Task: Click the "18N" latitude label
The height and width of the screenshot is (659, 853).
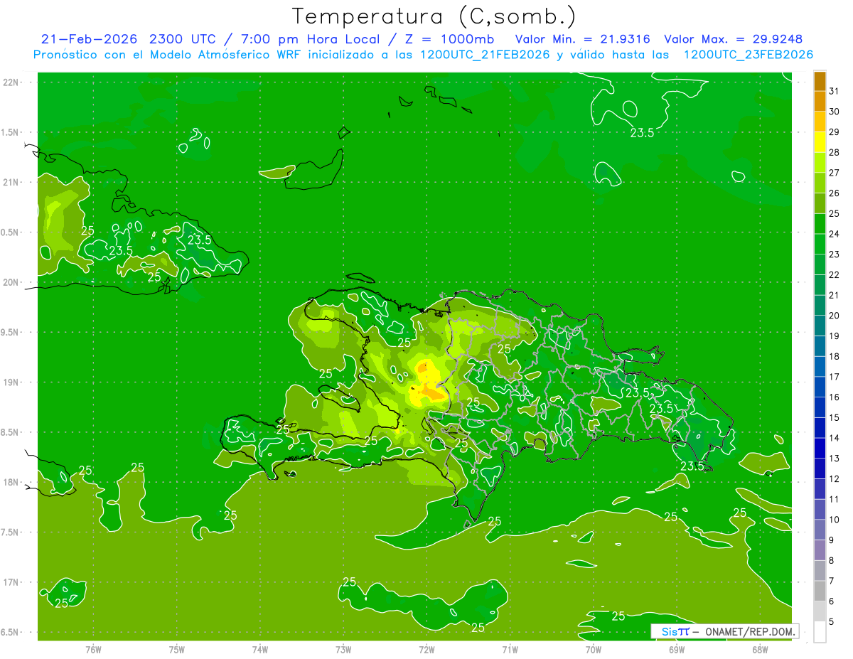Action: click(11, 482)
